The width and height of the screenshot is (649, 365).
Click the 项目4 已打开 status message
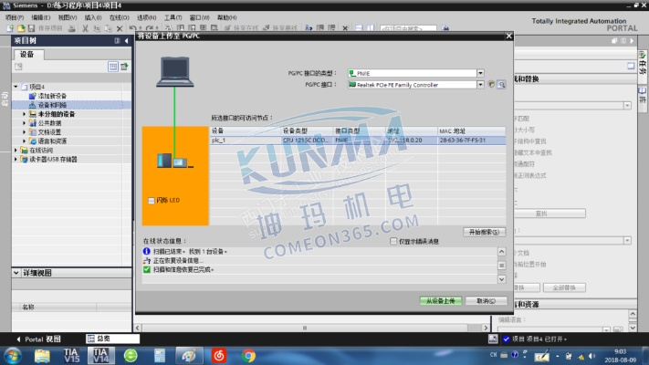point(539,339)
